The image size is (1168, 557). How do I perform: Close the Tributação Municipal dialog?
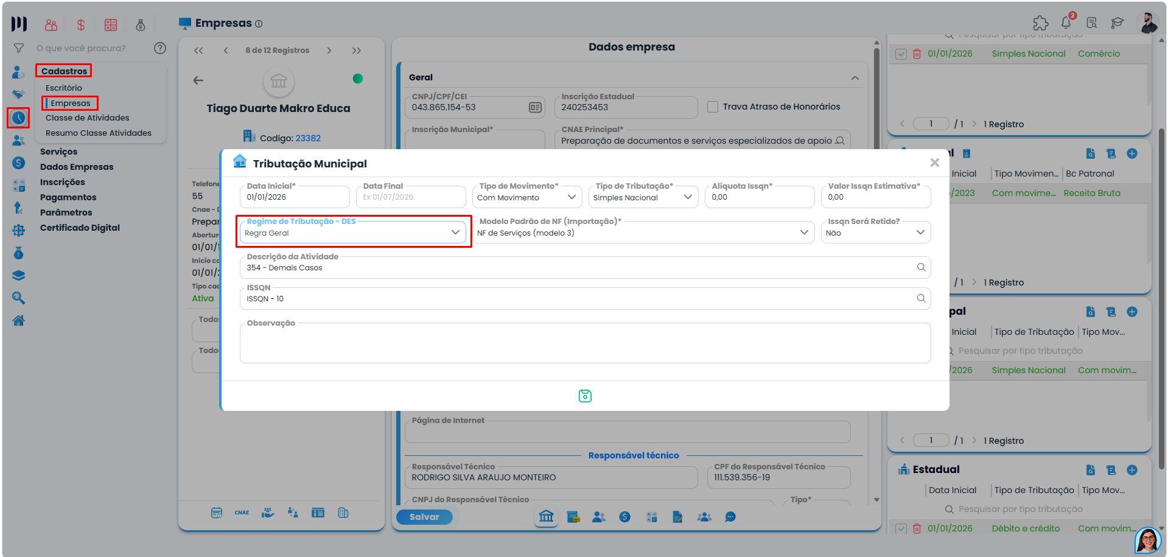(935, 163)
